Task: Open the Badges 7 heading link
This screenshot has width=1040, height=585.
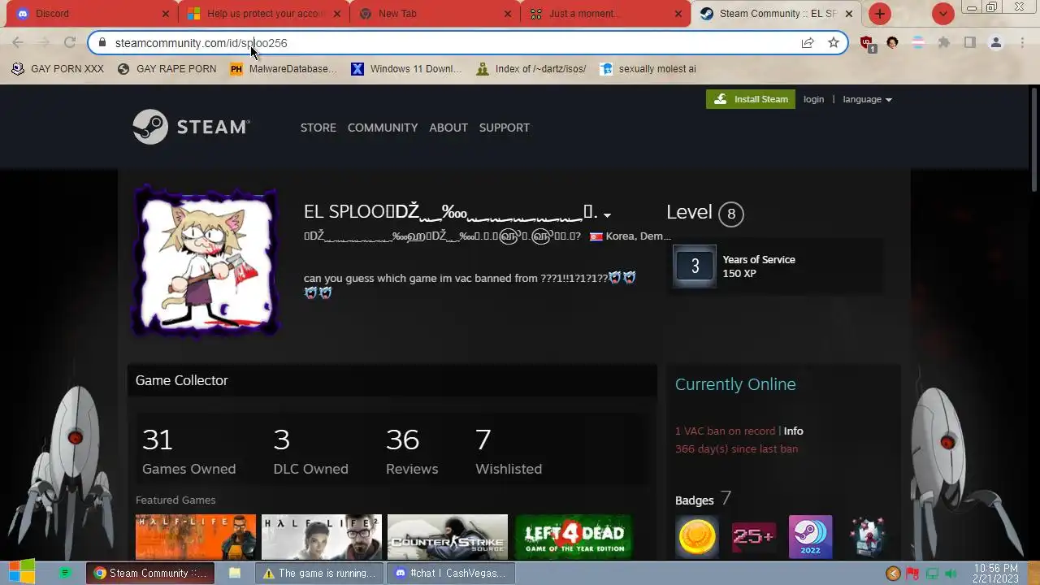Action: tap(704, 499)
